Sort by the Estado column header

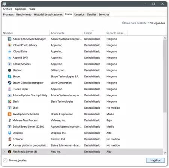94,33
